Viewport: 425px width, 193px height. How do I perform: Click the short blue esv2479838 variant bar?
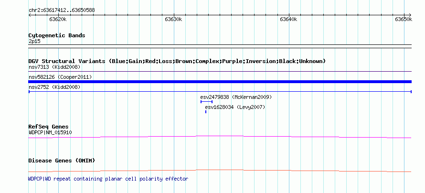[207, 102]
